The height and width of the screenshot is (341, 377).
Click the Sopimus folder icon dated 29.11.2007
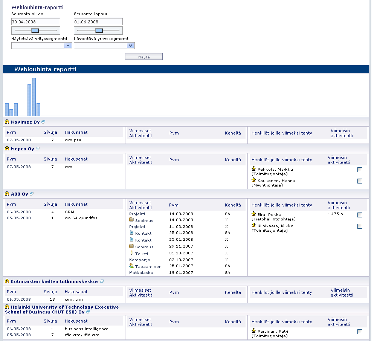131,246
